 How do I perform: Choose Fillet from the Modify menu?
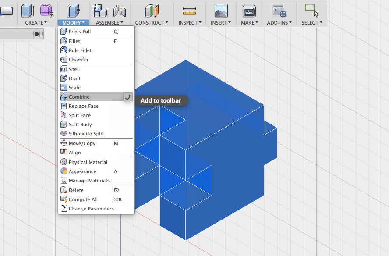(96, 41)
